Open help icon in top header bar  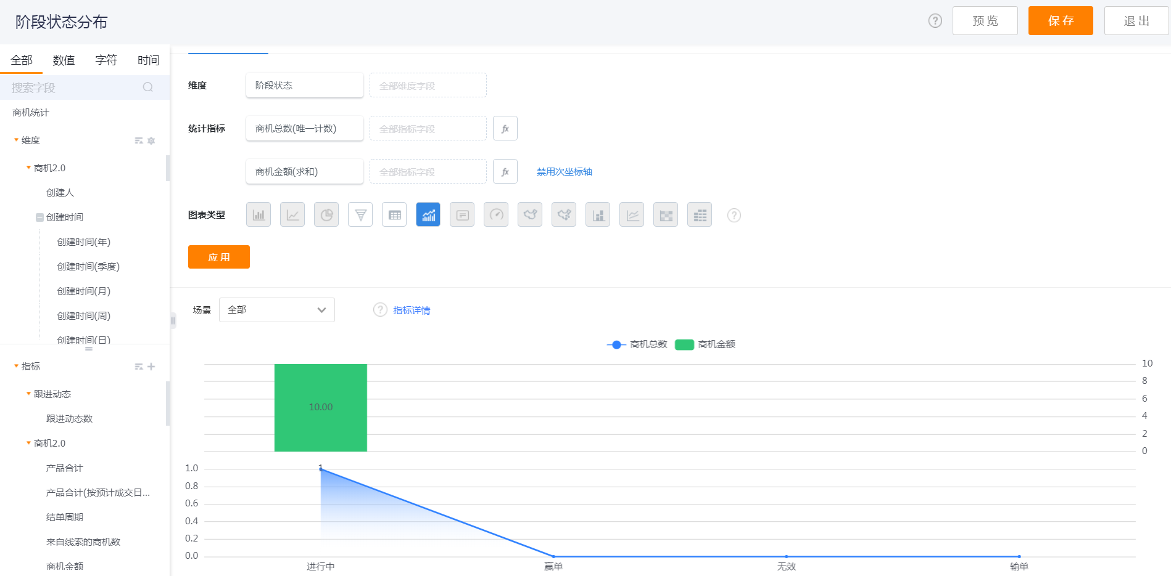[935, 21]
